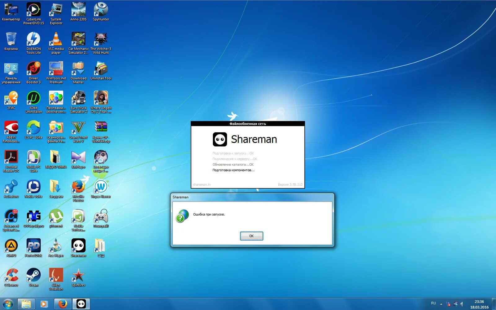This screenshot has width=496, height=310.
Task: Select the VLC media player icon
Action: pos(56,43)
